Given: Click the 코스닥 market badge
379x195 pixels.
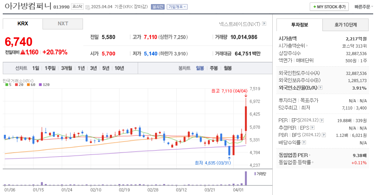Looking at the screenshot, I should point(78,6).
